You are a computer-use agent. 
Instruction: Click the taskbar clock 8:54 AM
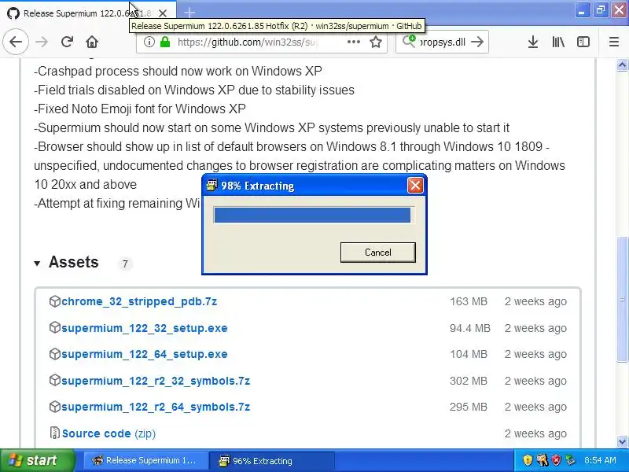[x=600, y=460]
